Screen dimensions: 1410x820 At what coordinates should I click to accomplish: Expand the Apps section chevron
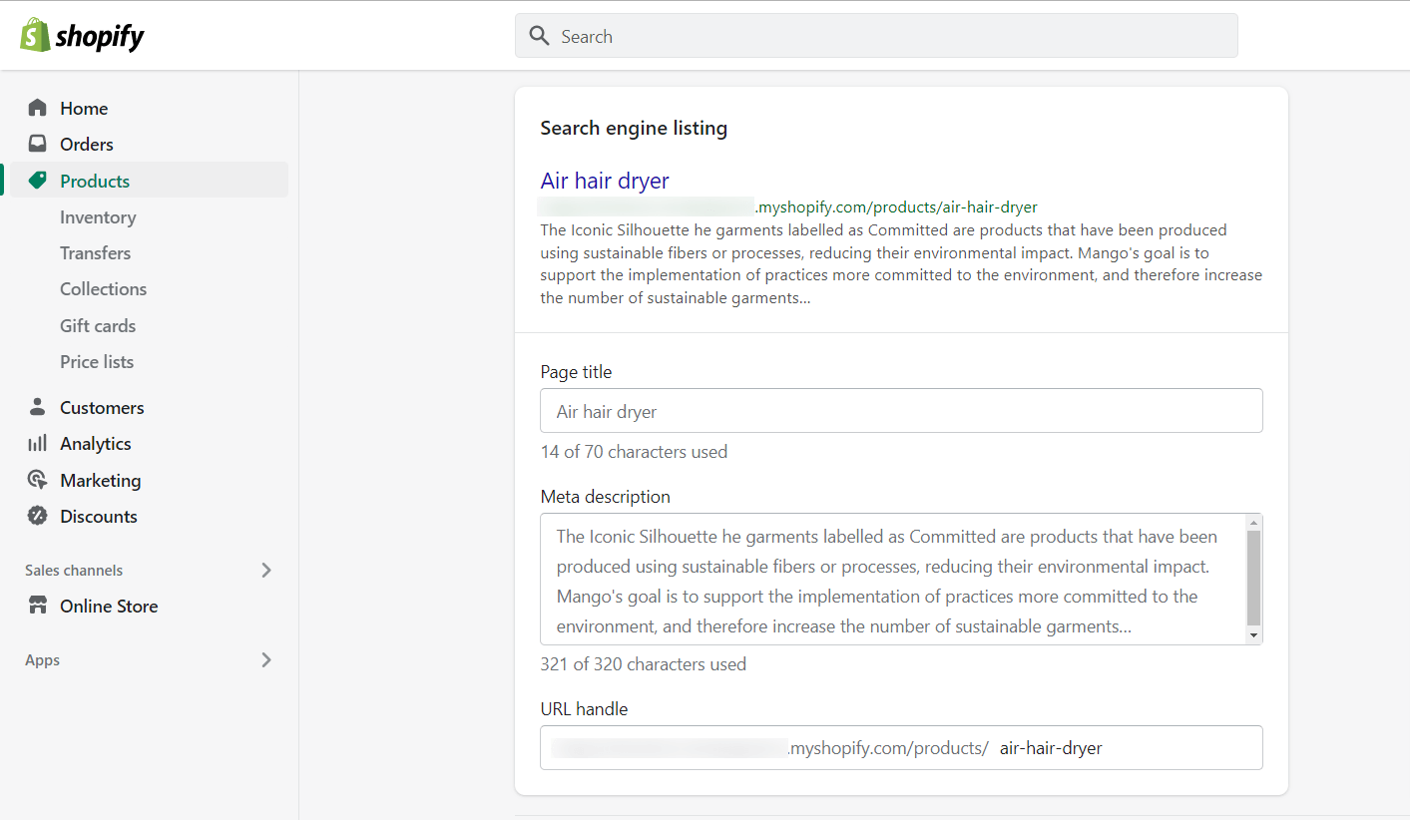(x=266, y=659)
